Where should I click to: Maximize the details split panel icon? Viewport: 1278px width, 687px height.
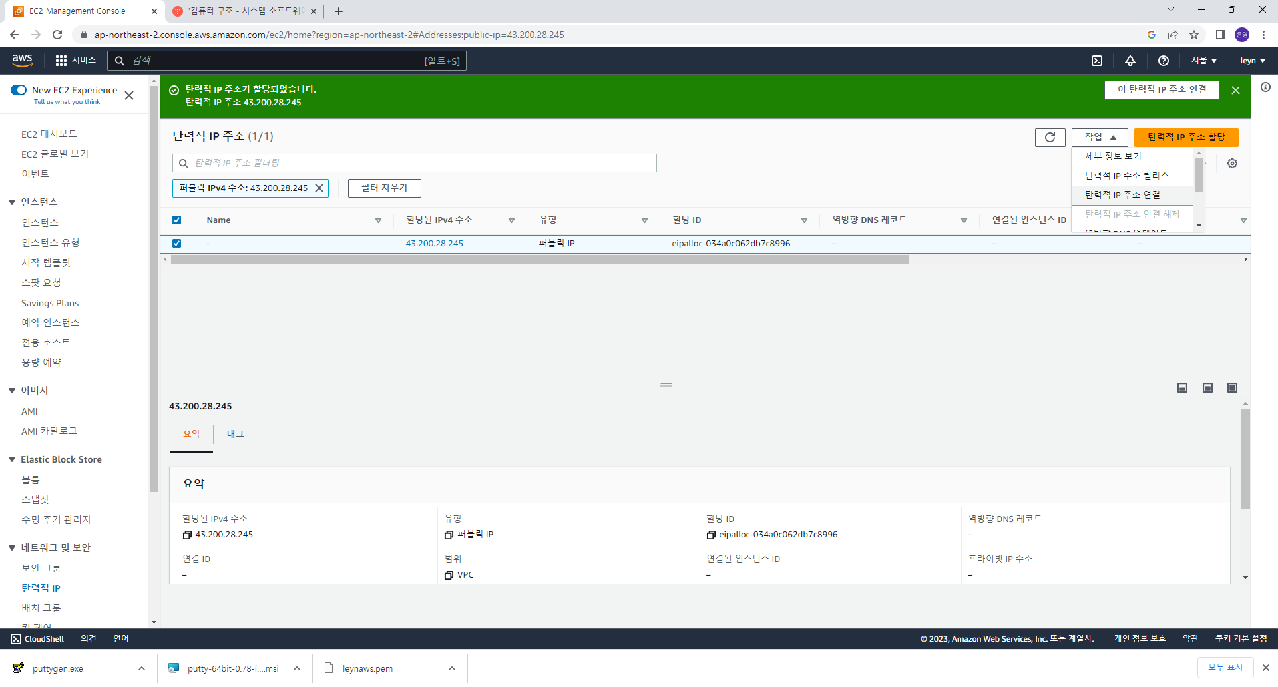point(1233,388)
